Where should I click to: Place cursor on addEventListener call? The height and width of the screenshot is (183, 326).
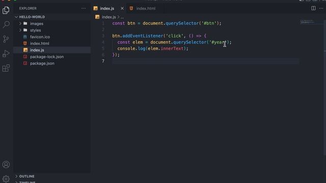pyautogui.click(x=143, y=36)
